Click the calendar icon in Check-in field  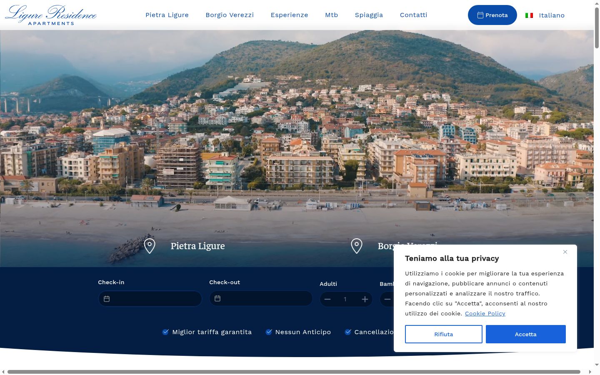click(x=107, y=299)
